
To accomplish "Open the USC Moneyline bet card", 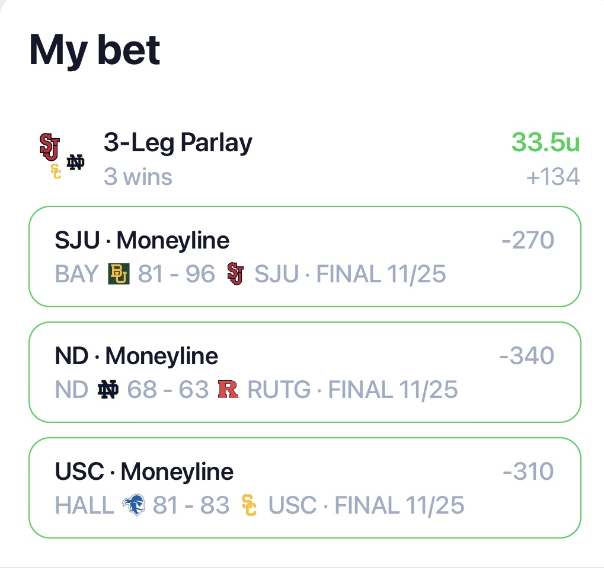I will (305, 488).
